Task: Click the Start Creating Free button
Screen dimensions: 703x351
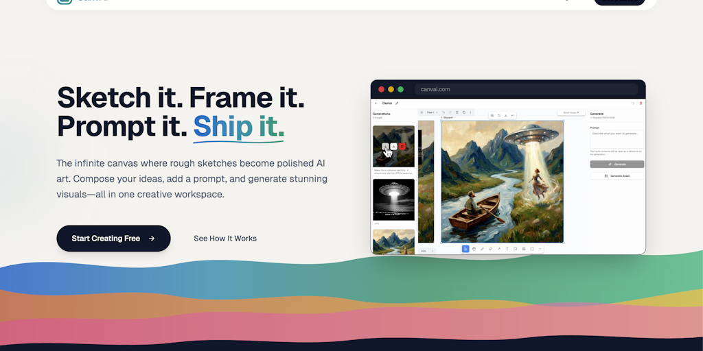Action: click(x=113, y=238)
